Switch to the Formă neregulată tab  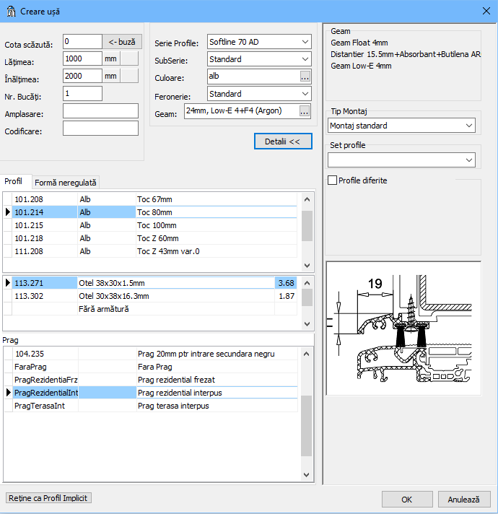tap(66, 183)
